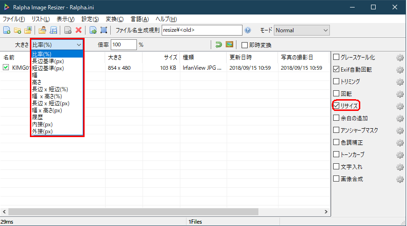Select 短辺基準(px) in dropdown list
407x226 pixels.
(57, 68)
